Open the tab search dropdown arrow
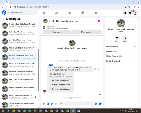Viewport: 141px width, 113px height. click(x=2, y=2)
